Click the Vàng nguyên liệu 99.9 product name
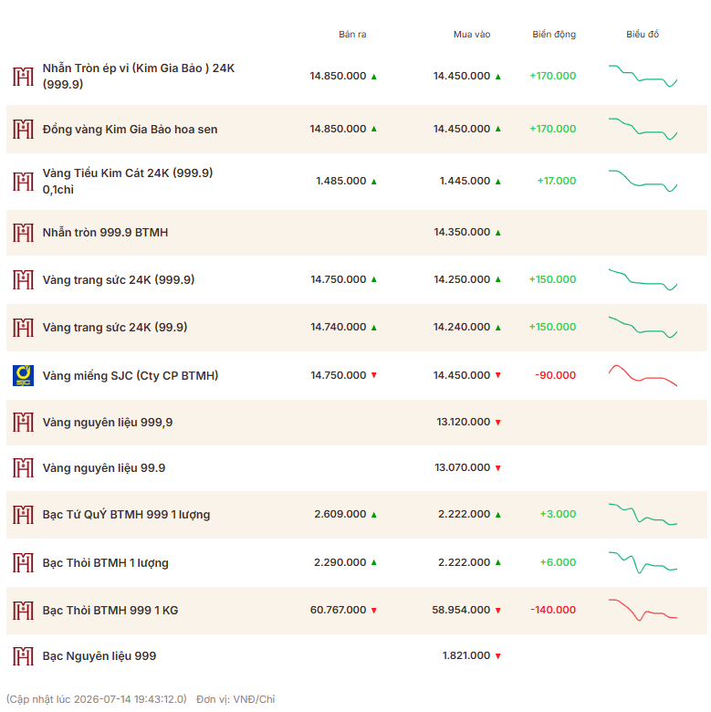 coord(104,467)
